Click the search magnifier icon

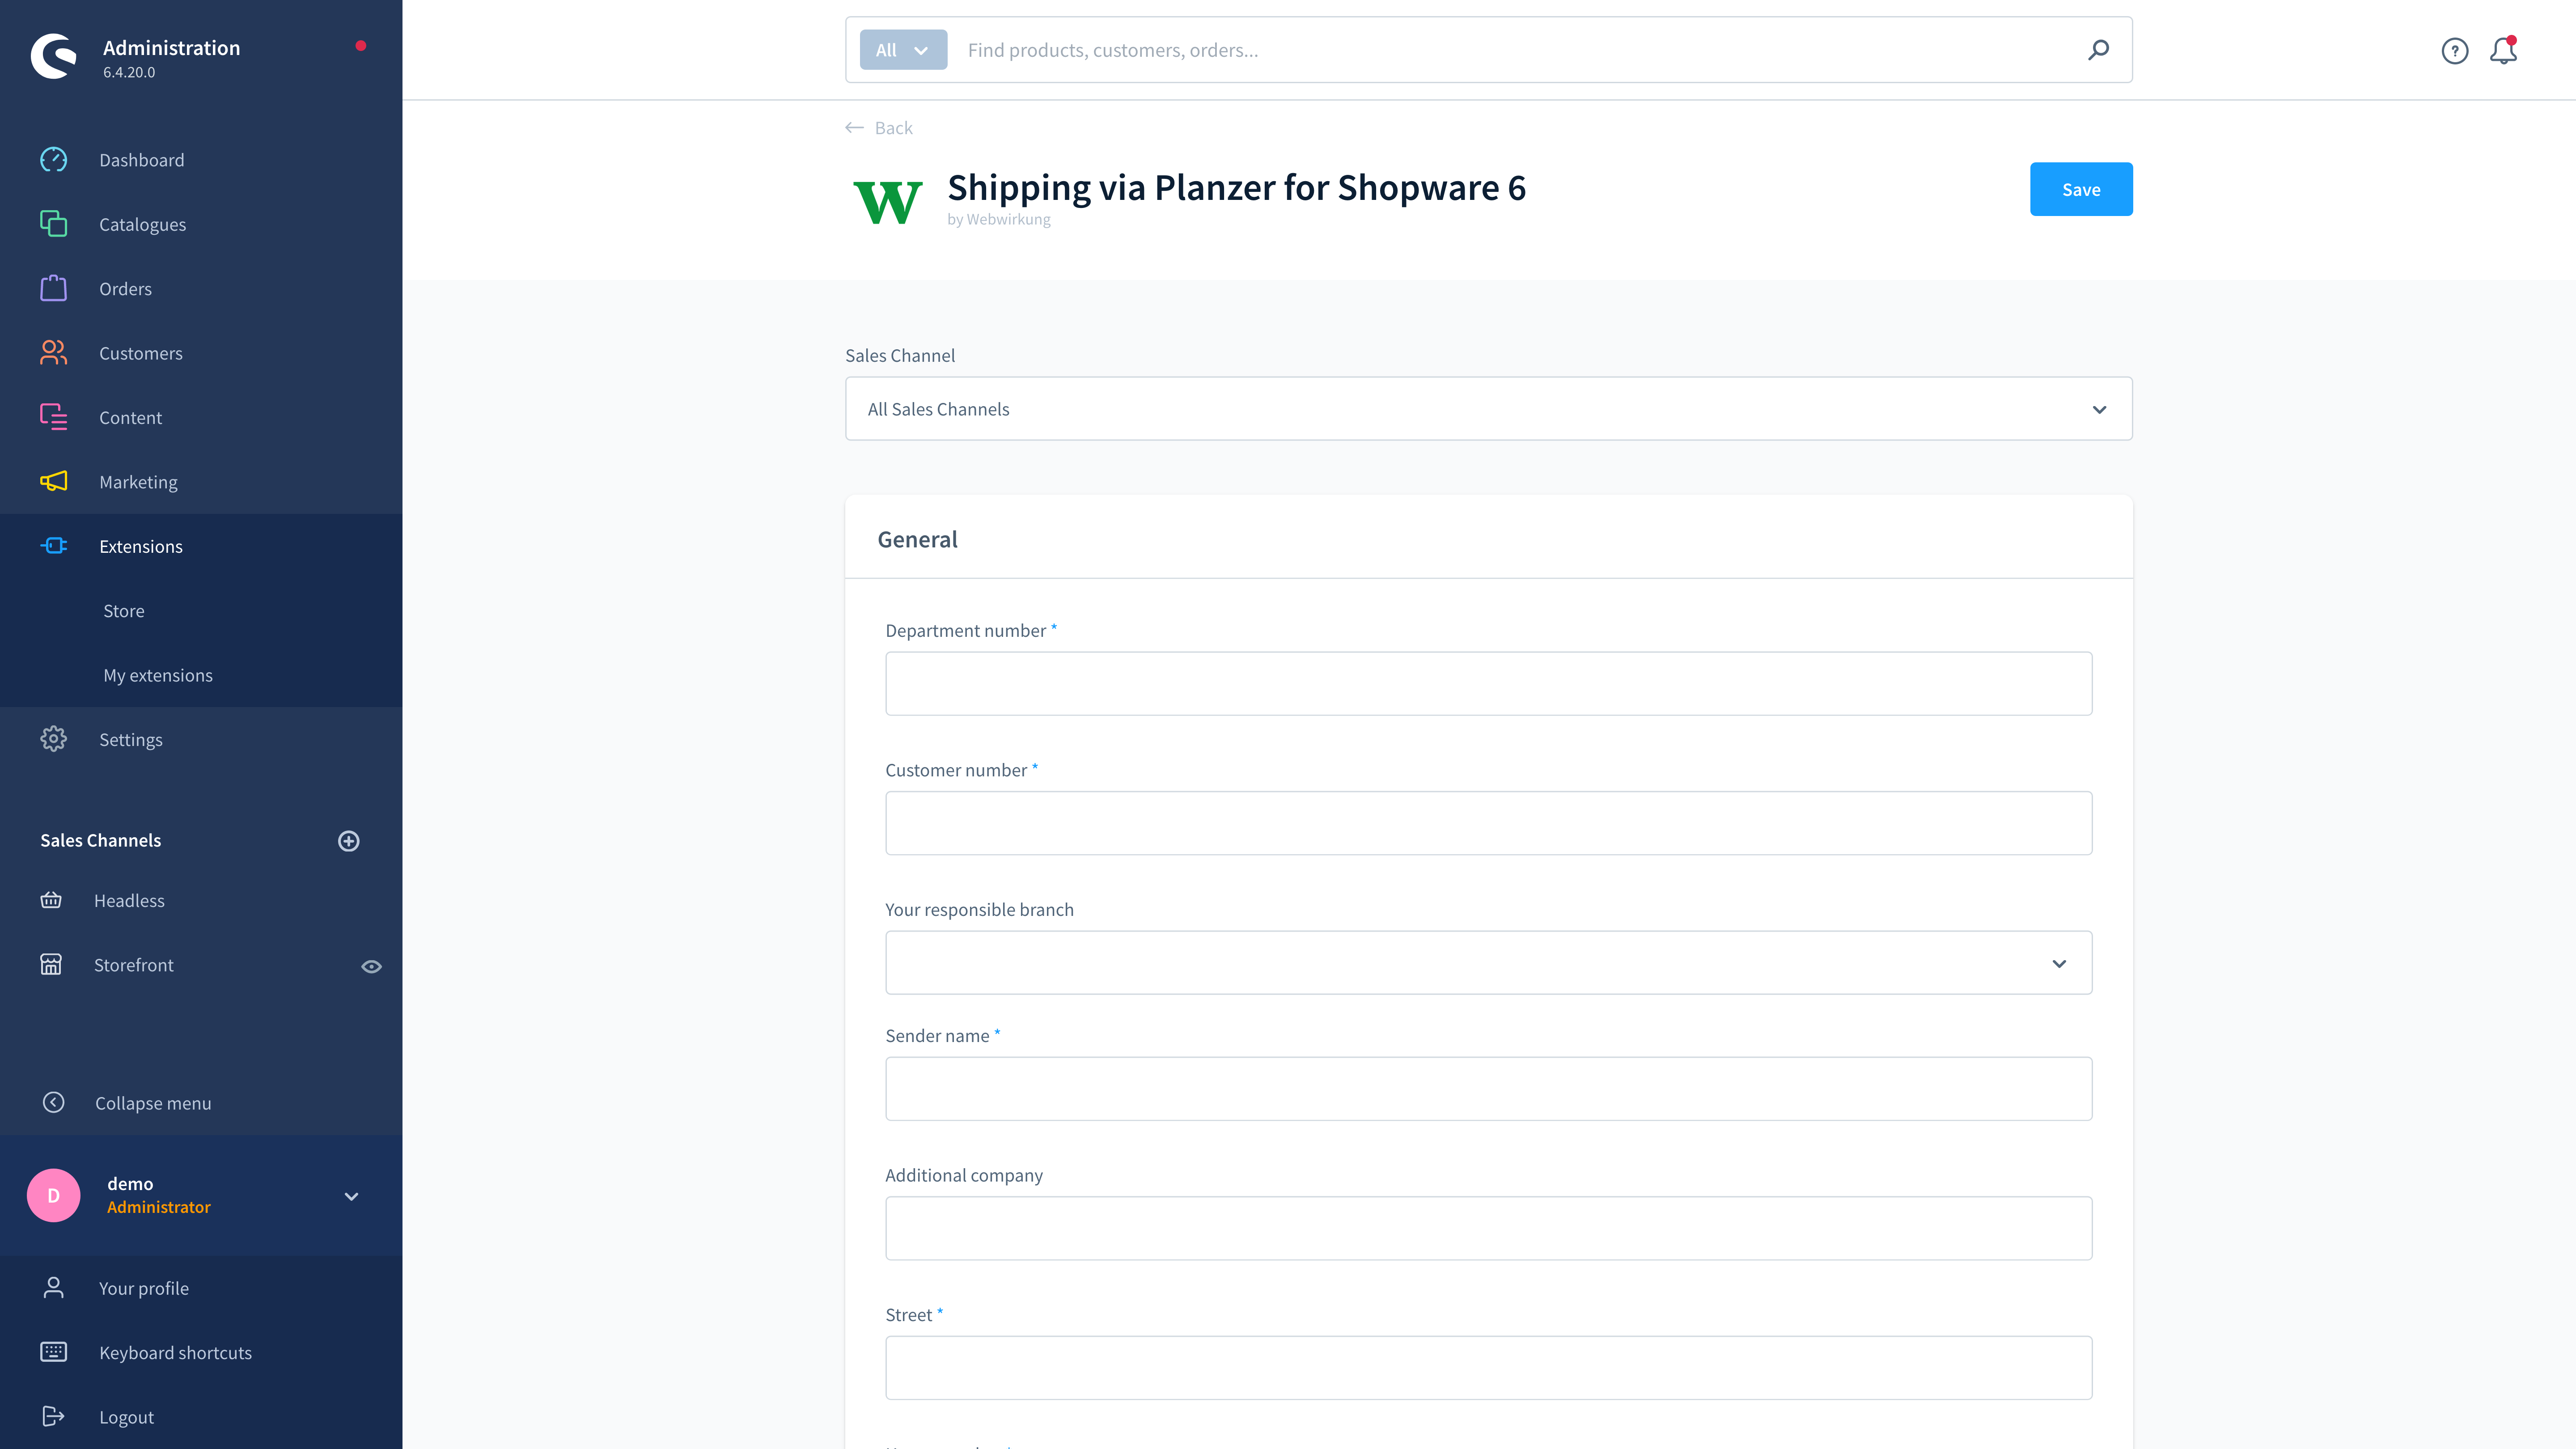pos(2098,50)
